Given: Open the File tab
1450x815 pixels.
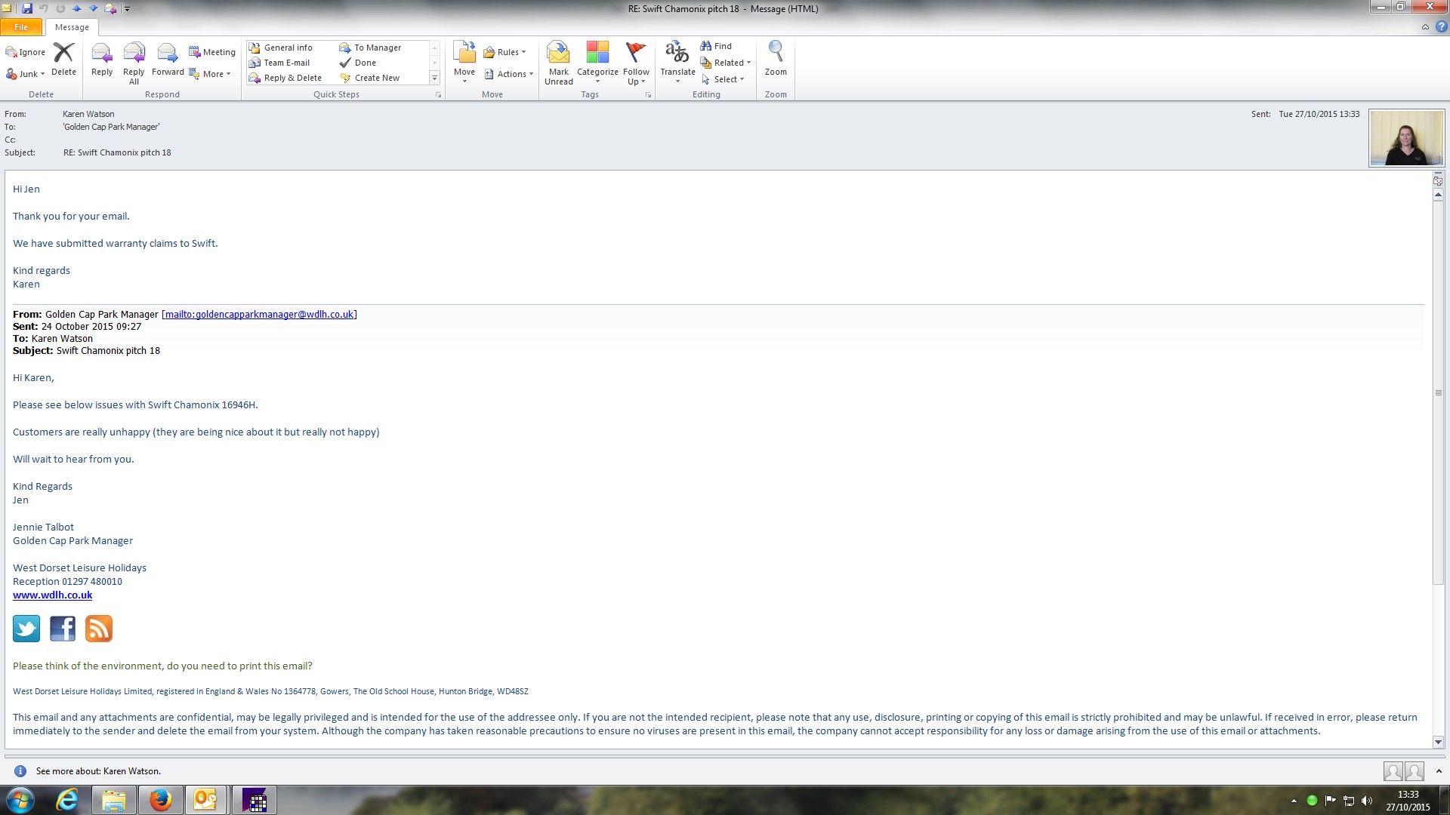Looking at the screenshot, I should pos(21,27).
